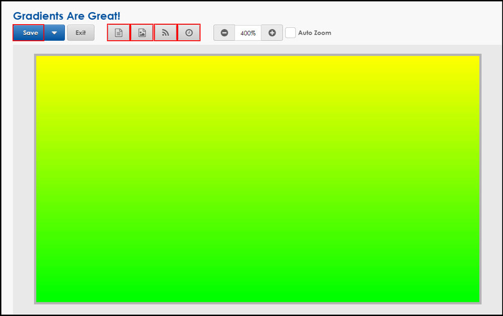Click the Gradients Are Great! title
This screenshot has width=503, height=316.
66,16
